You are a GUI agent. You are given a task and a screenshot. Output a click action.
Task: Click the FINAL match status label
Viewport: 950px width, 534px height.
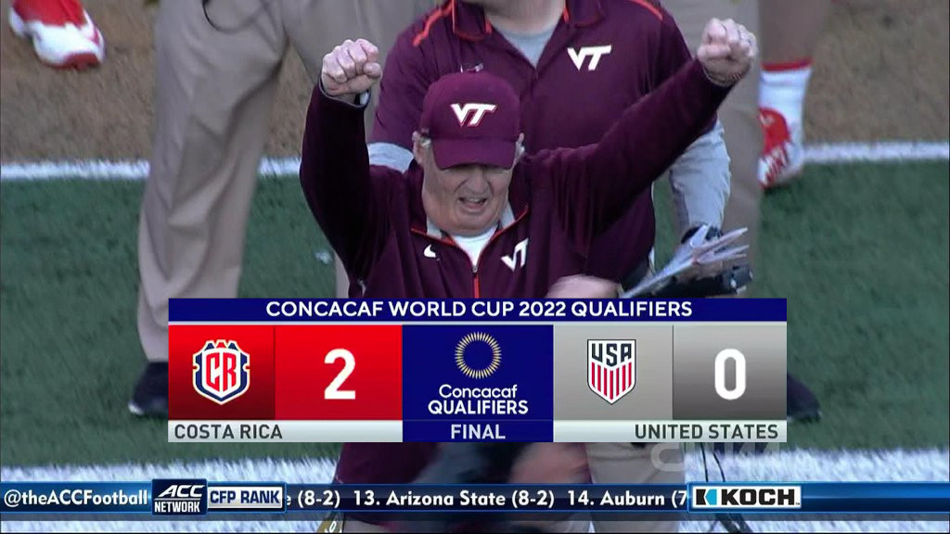(x=478, y=432)
